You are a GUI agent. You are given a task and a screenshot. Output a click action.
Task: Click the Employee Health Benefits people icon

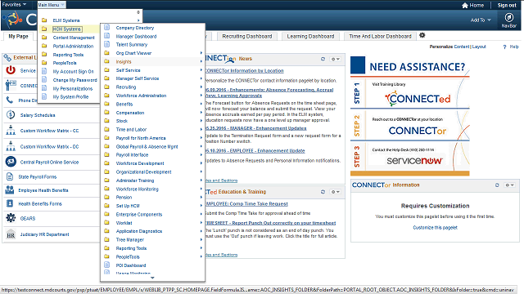(x=10, y=190)
